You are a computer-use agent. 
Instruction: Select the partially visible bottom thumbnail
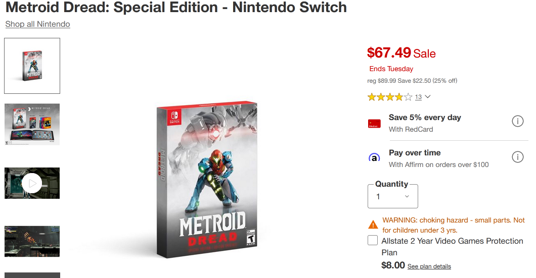[32, 275]
